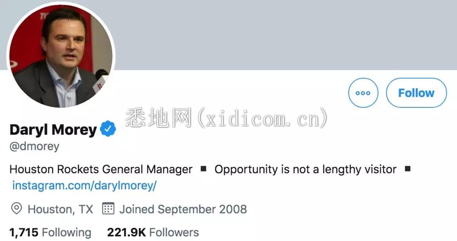View the 1,715 Following list
Screen dimensions: 457x241
(x=50, y=232)
